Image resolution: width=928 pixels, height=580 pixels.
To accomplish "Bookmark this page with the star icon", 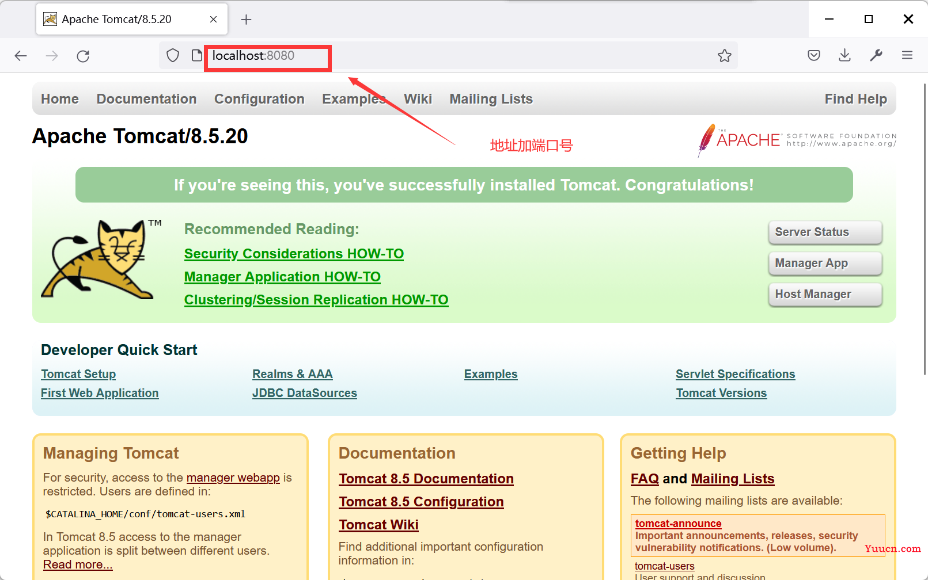I will pos(725,55).
